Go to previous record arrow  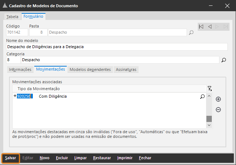pos(210,27)
